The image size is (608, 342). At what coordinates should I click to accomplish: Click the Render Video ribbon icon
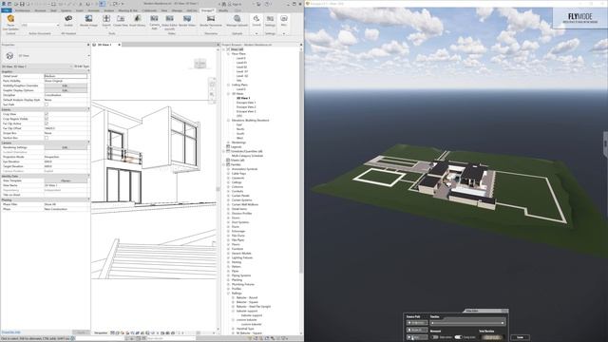click(x=187, y=19)
